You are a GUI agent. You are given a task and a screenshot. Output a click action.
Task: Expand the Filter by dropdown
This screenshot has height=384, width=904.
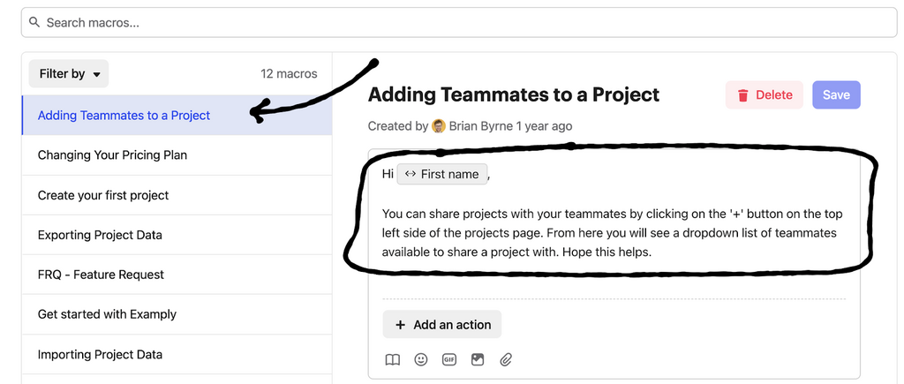coord(69,74)
